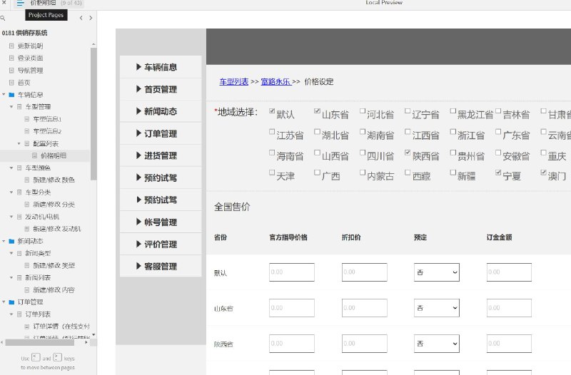Viewport: 571px width, 375px height.
Task: Uncheck the 默认 region checkbox
Action: pos(272,111)
